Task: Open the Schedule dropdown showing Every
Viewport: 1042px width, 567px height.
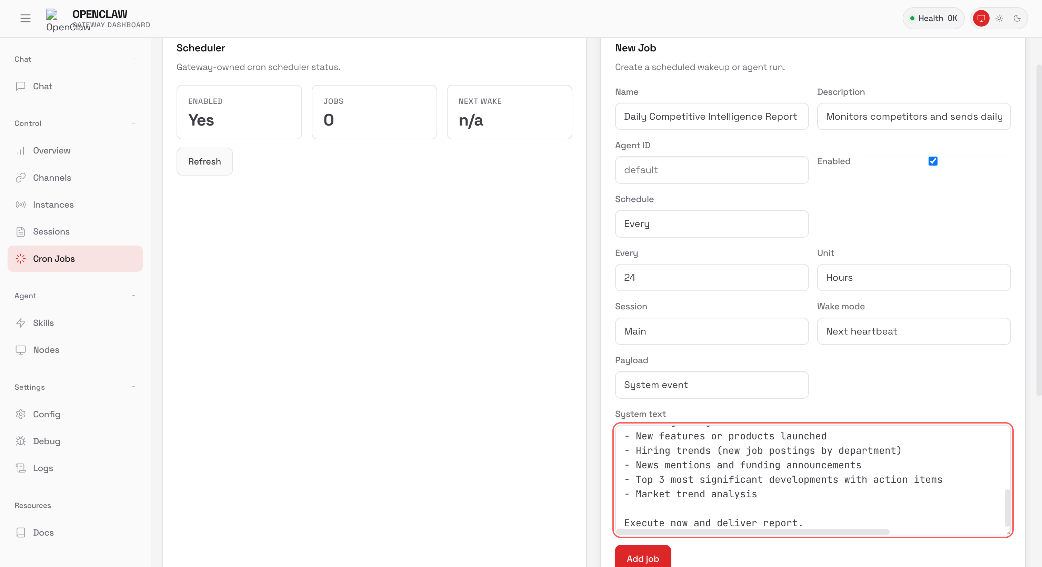Action: [712, 224]
